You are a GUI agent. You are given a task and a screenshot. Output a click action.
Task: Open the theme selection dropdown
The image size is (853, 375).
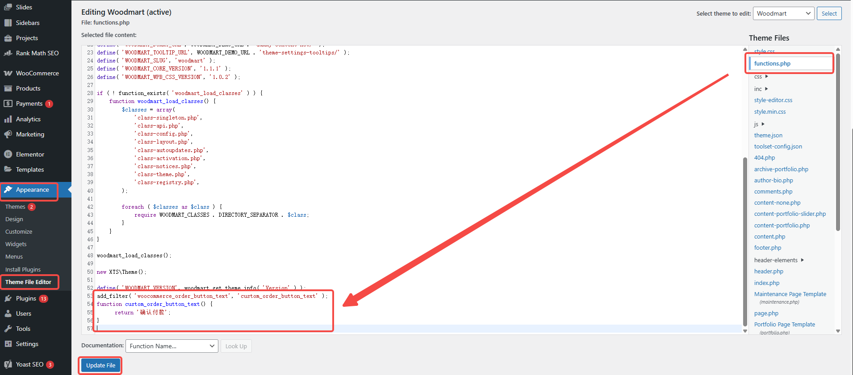click(783, 13)
